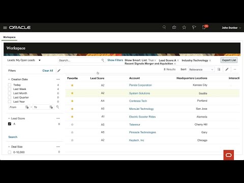Open notifications bell with red badge

(x=205, y=27)
